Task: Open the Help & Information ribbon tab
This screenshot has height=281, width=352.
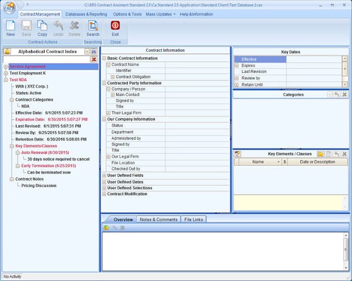Action: point(196,14)
